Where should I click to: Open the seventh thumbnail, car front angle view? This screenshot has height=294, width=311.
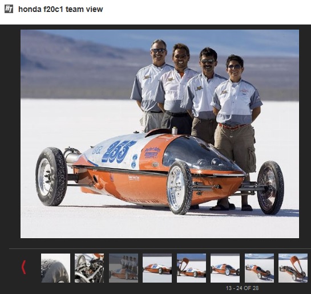(259, 268)
